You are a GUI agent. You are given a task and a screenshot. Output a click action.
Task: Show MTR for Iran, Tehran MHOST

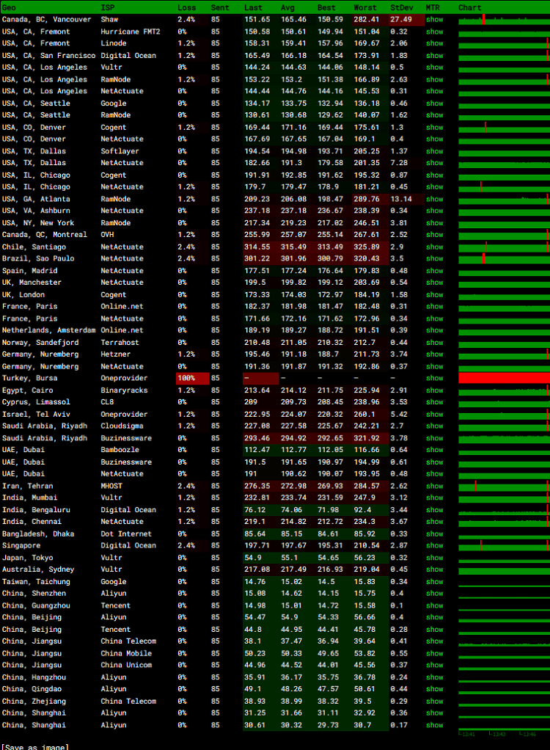(x=435, y=486)
